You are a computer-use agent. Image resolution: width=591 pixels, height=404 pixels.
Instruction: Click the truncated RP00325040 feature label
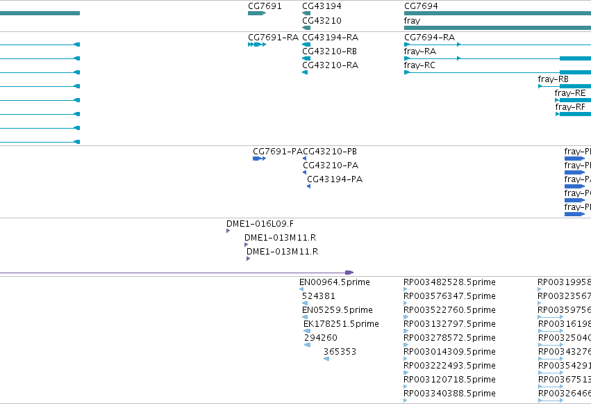[x=565, y=338]
